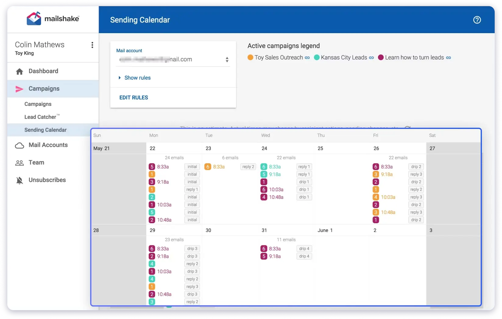Click badge 4 at 10:48a on May 24
Image resolution: width=502 pixels, height=319 pixels.
(264, 197)
